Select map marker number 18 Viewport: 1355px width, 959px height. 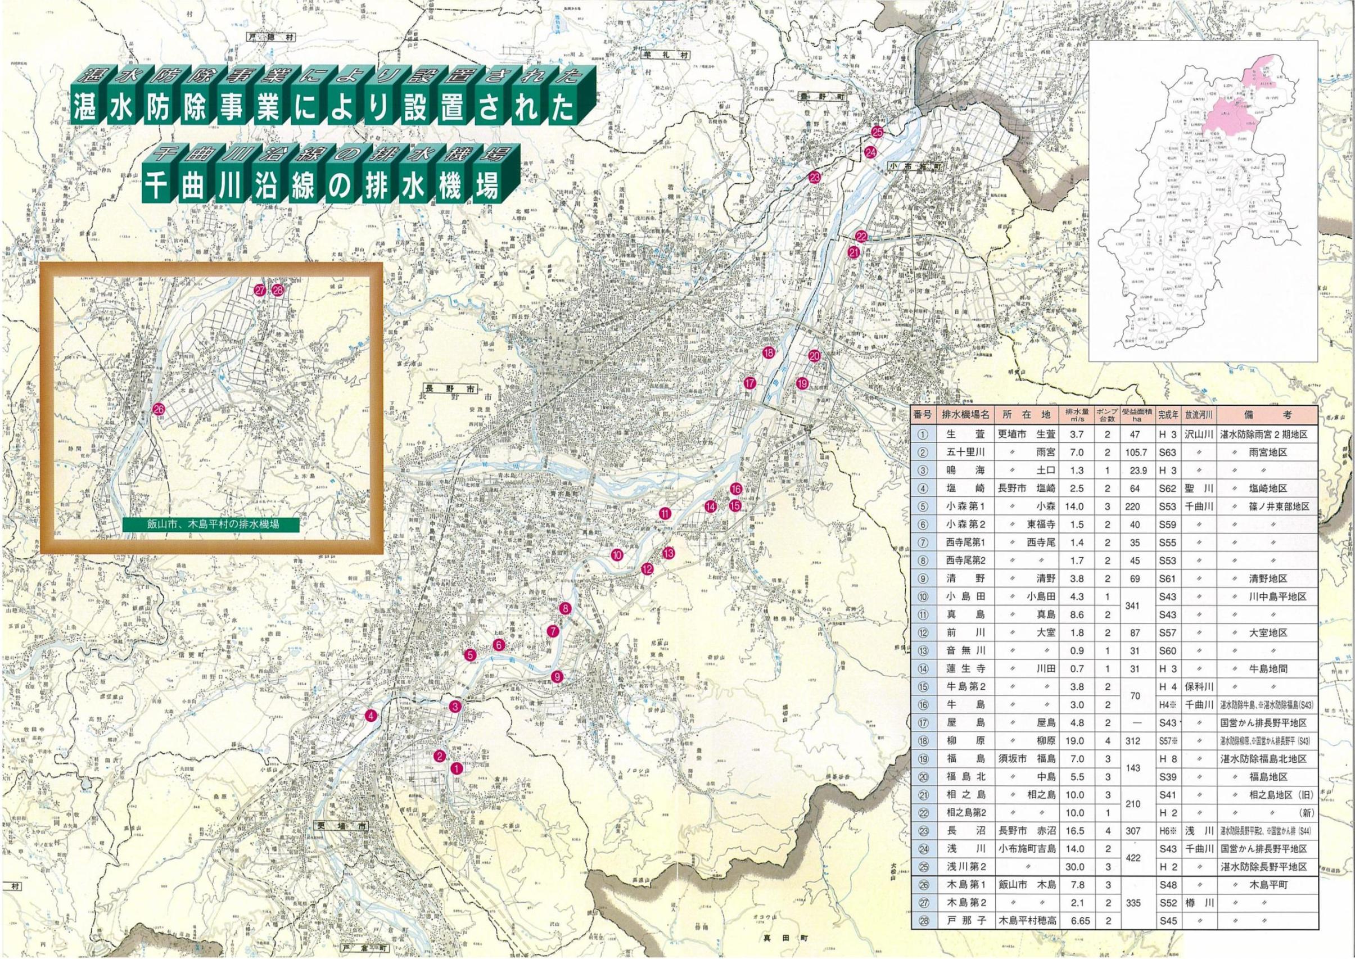click(768, 353)
